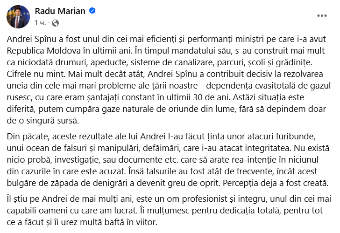340x233 pixels.
Task: Click the phrase "atacuri furibunde" in the post
Action: pyautogui.click(x=297, y=136)
